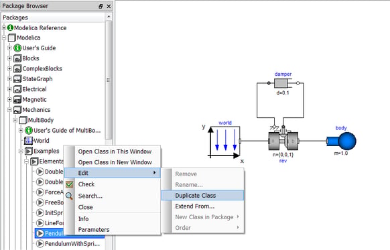Click the d=0.1 damper parameter label
The width and height of the screenshot is (390, 250).
[x=283, y=92]
